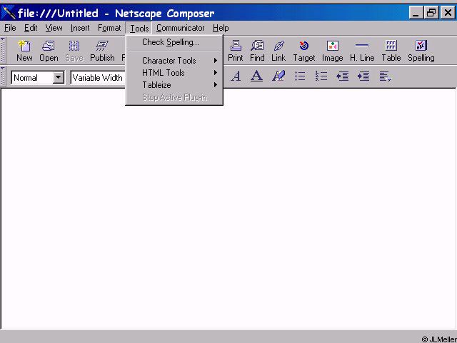Open the alignment dropdown icon

[x=385, y=76]
